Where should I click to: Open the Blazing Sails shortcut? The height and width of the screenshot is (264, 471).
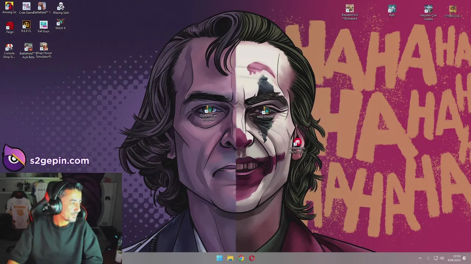coord(61,8)
